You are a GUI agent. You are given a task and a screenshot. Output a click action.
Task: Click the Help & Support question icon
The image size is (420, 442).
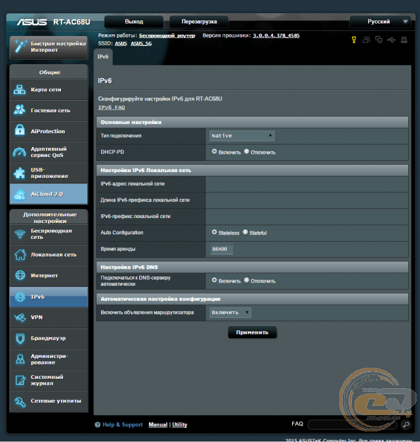tap(98, 424)
